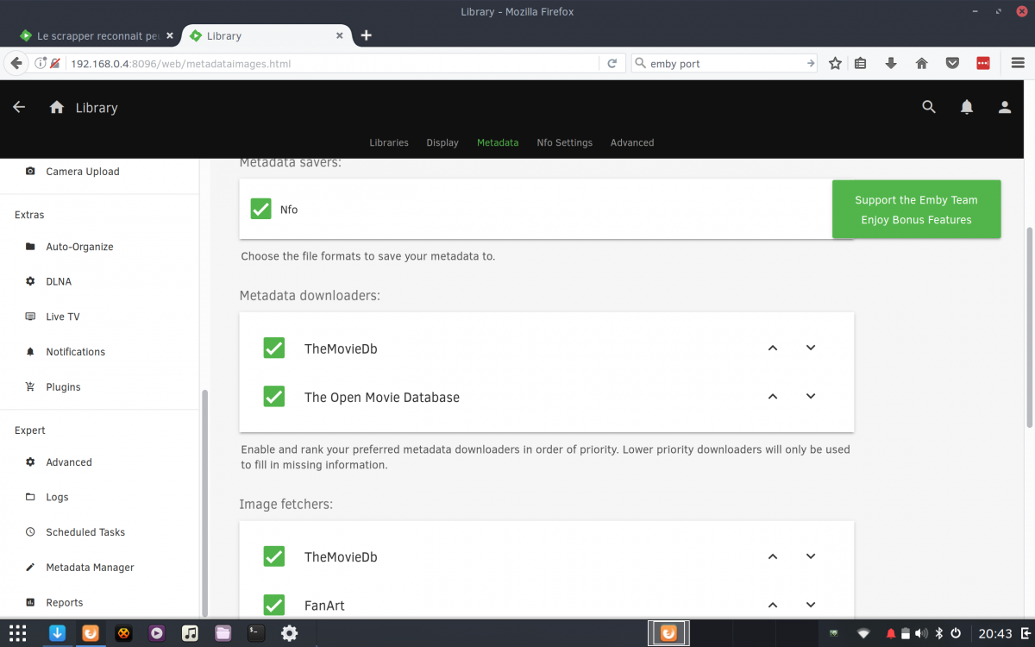This screenshot has height=647, width=1035.
Task: Click the clock showing 20:43
Action: click(x=995, y=633)
